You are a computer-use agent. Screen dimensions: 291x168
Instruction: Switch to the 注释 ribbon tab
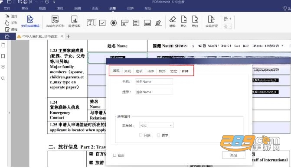point(60,9)
